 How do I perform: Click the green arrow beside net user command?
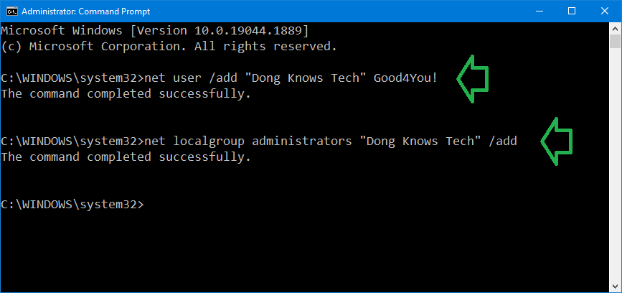pos(472,78)
